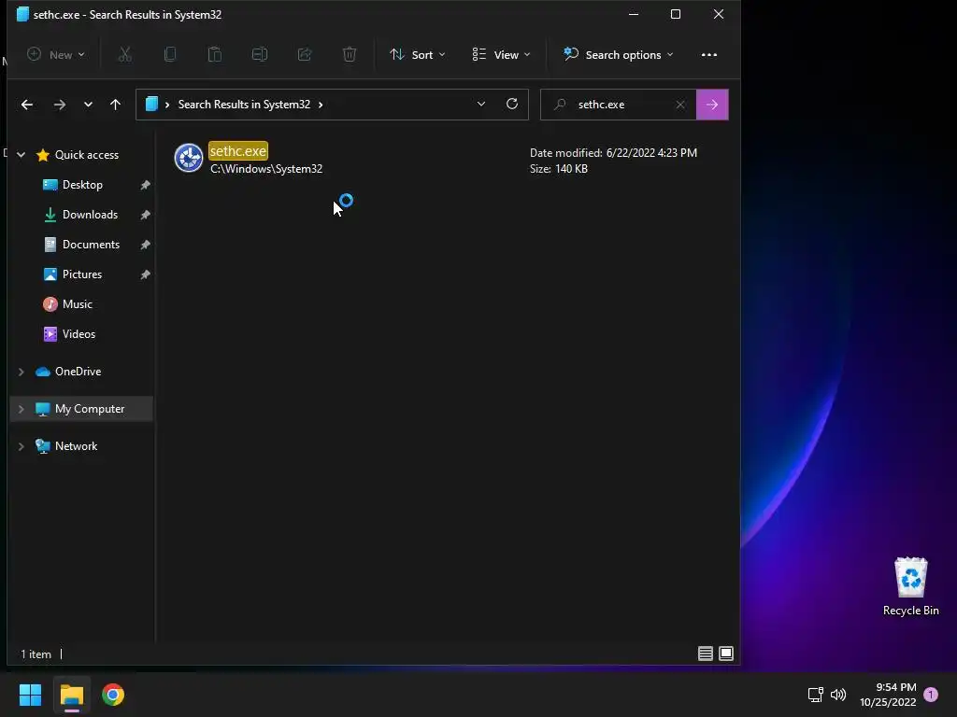Viewport: 957px width, 717px height.
Task: Open the notification badge
Action: (x=931, y=694)
